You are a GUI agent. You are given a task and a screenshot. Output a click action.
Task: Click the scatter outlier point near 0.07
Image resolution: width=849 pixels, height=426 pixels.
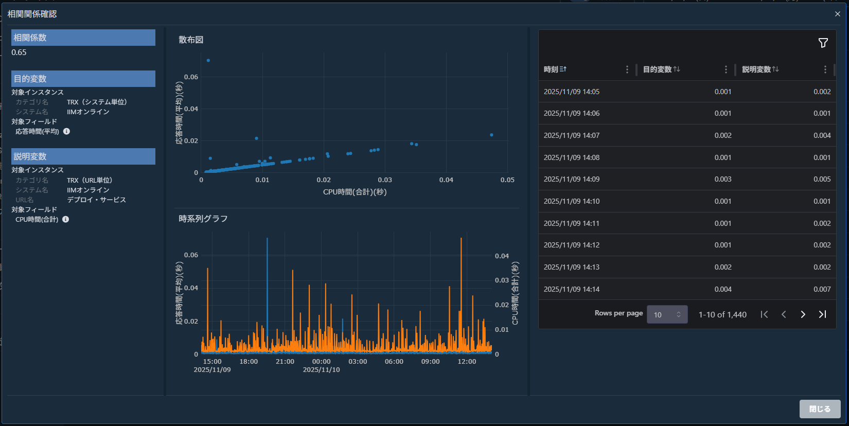pyautogui.click(x=208, y=61)
